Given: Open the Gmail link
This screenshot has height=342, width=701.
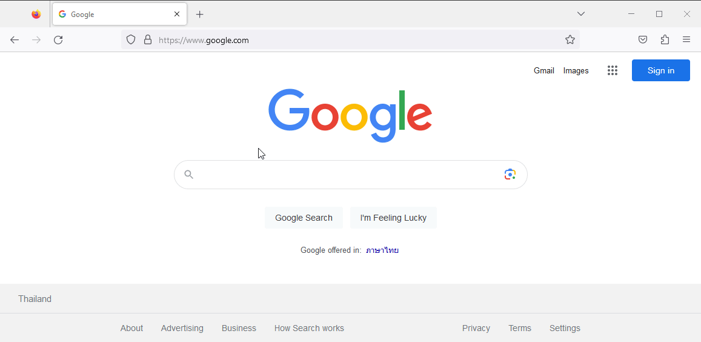Looking at the screenshot, I should [x=544, y=70].
